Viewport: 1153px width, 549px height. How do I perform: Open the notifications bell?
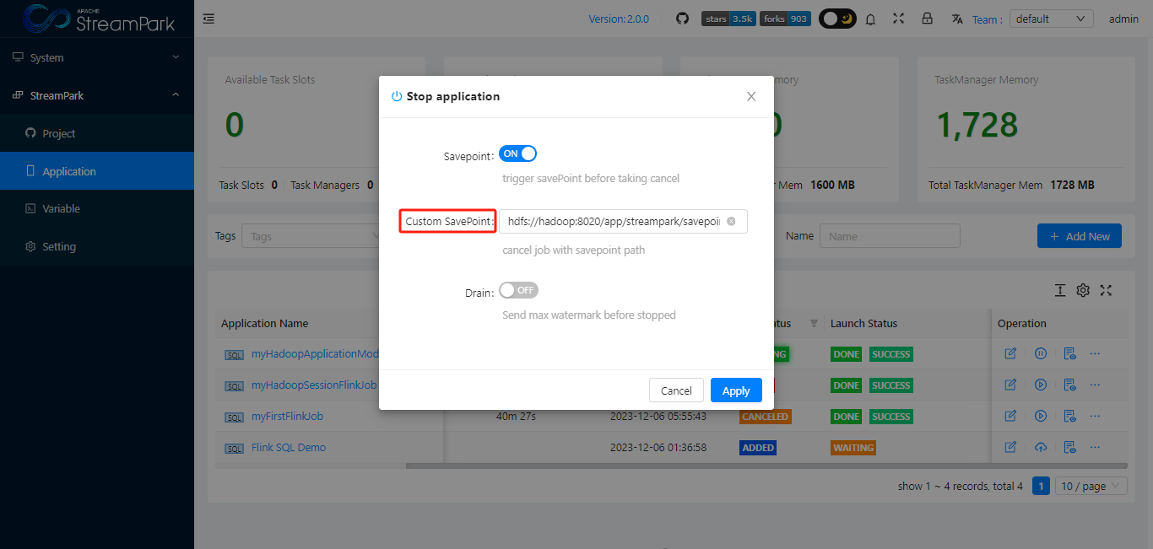click(870, 18)
